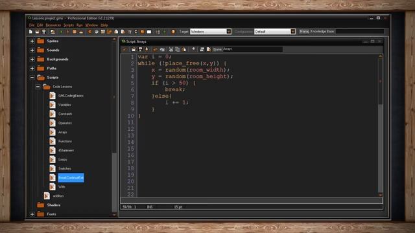Select the With script
The image size is (415, 233).
pyautogui.click(x=62, y=187)
